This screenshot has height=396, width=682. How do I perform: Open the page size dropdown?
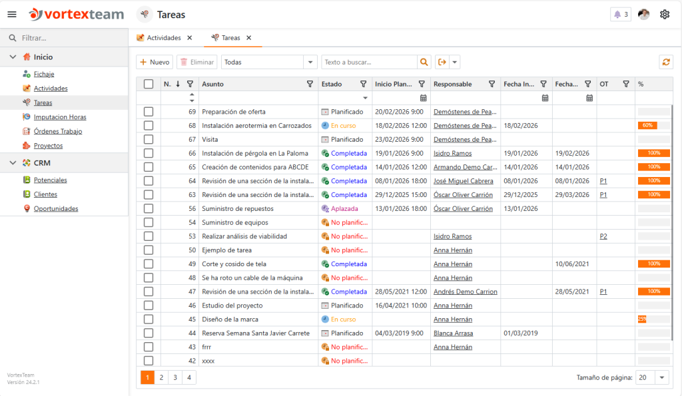click(661, 377)
